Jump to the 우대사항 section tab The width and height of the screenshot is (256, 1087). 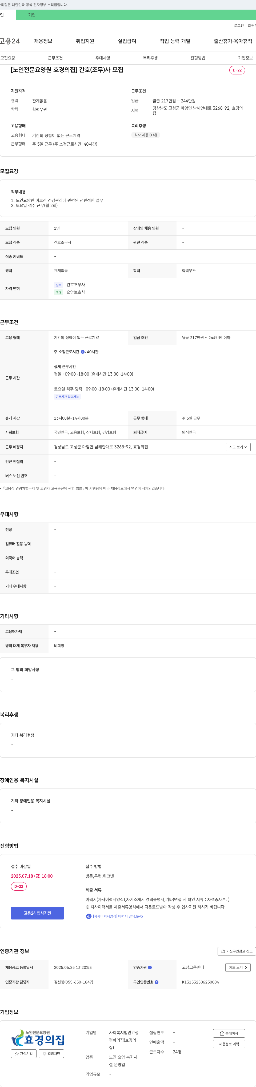(x=103, y=58)
